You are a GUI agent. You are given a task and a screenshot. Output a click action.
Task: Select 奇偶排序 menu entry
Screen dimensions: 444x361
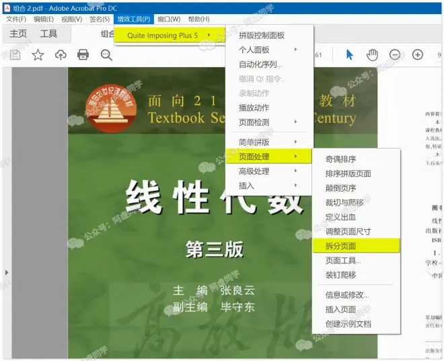357,159
